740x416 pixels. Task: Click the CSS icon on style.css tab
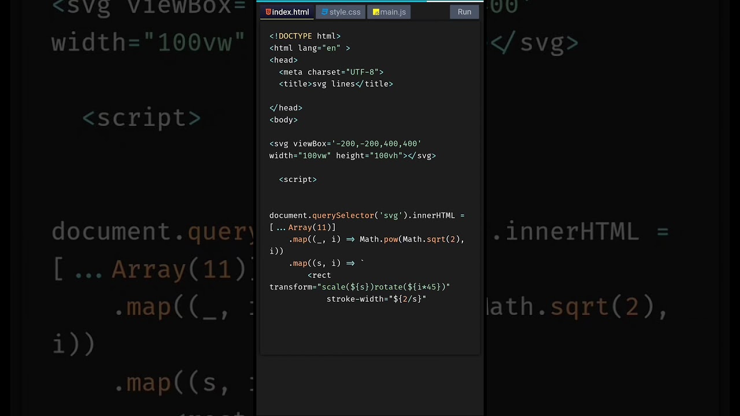[325, 12]
